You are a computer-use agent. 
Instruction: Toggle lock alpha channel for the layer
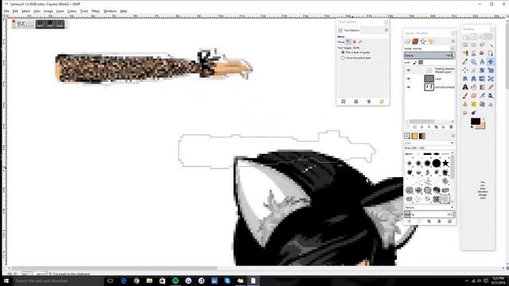click(x=421, y=62)
